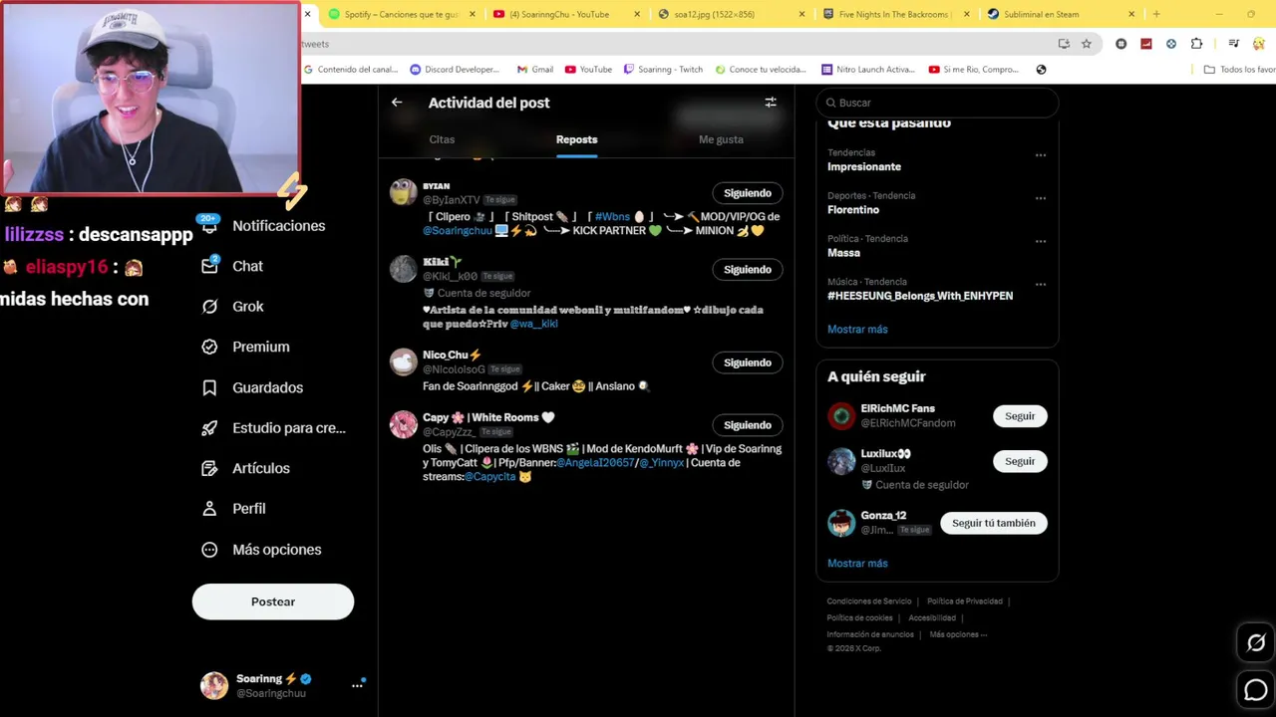The image size is (1276, 717).
Task: Click Siguiendo button for Capy White Rooms
Action: click(748, 425)
